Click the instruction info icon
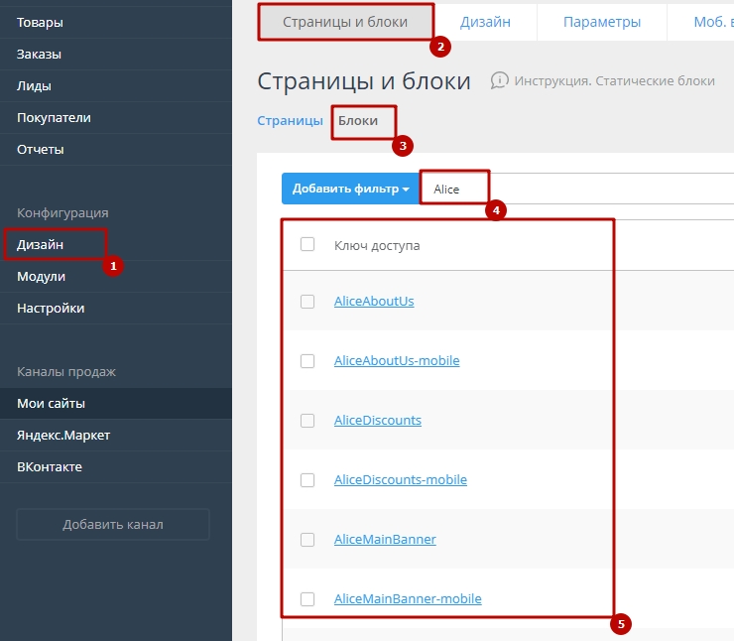 click(x=500, y=80)
